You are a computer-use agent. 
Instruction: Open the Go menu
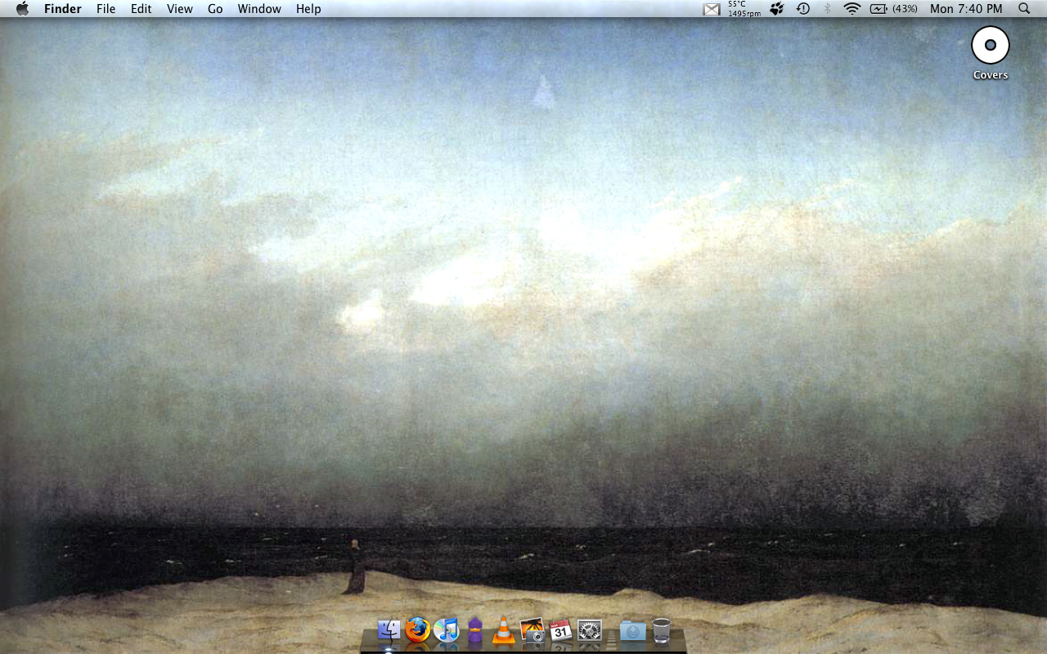[215, 9]
